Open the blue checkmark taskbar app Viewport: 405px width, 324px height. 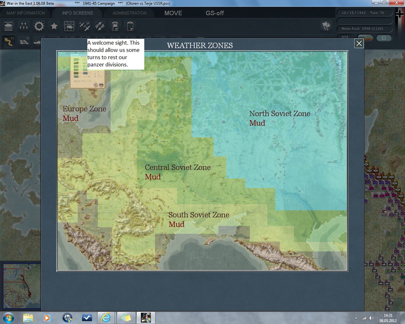[87, 317]
